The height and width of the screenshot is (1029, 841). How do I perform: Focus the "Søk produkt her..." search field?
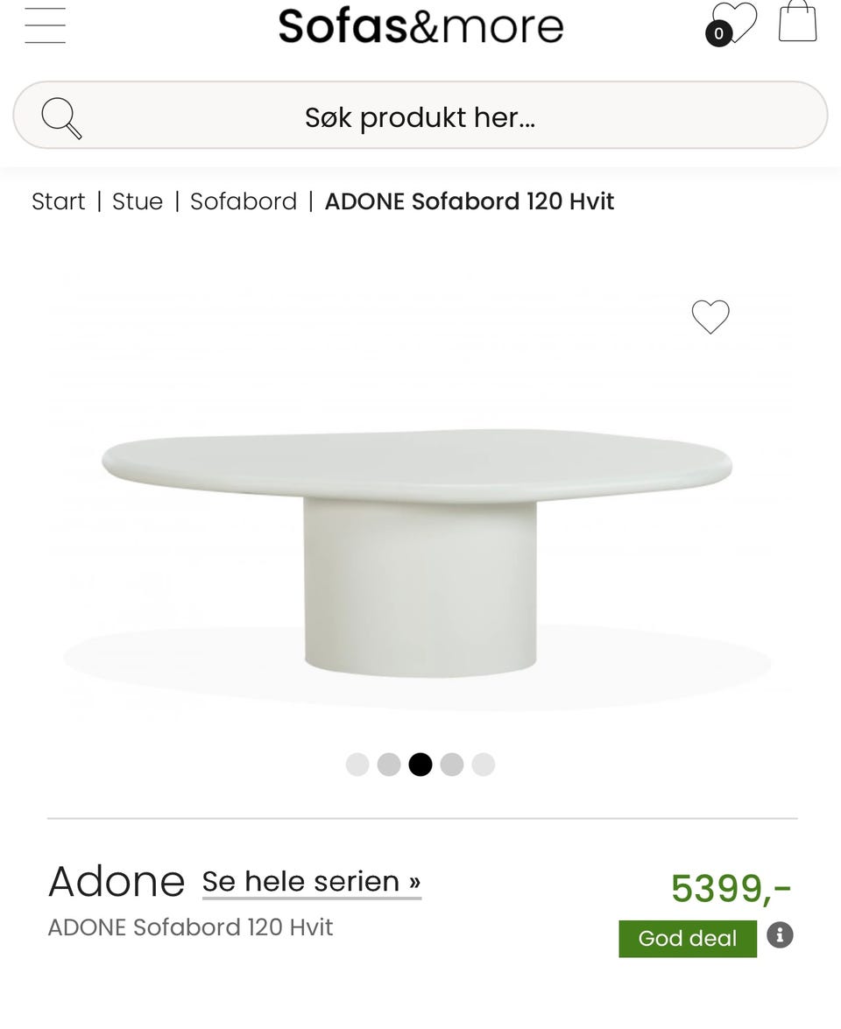coord(420,116)
